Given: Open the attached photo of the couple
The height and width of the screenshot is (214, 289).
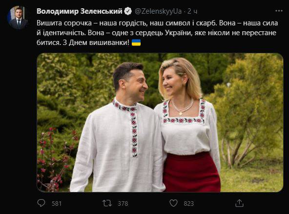Looking at the screenshot, I should point(160,123).
